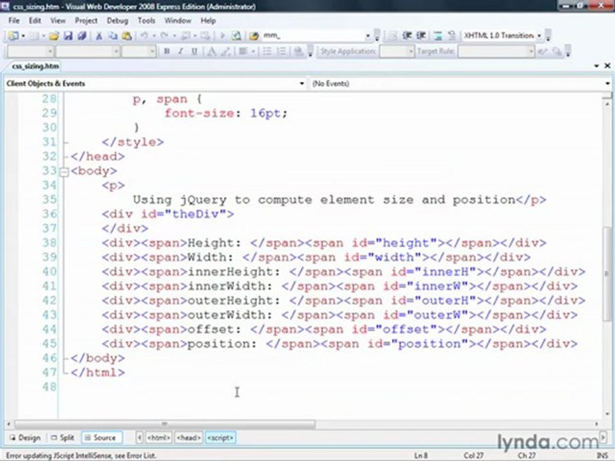Save the current file with the disk icon
Image resolution: width=615 pixels, height=461 pixels.
(68, 36)
